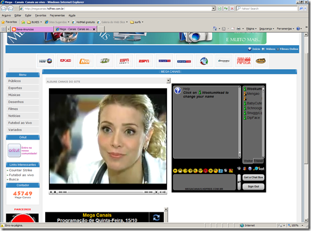Open the Filmes Online header link
This screenshot has width=311, height=231.
(x=289, y=49)
